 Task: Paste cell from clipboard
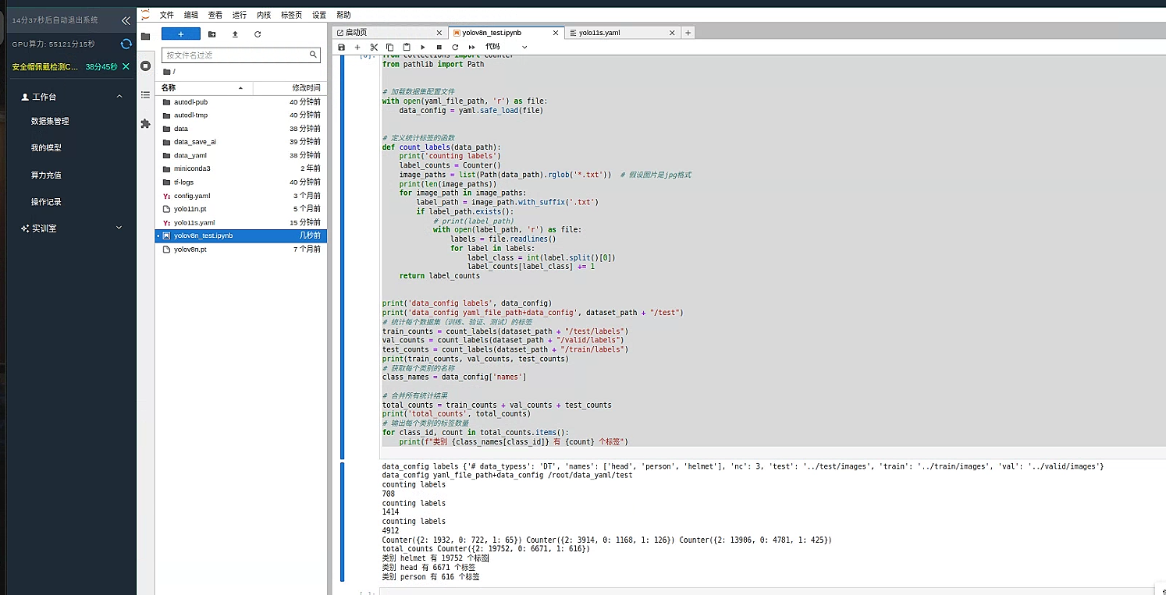point(407,47)
